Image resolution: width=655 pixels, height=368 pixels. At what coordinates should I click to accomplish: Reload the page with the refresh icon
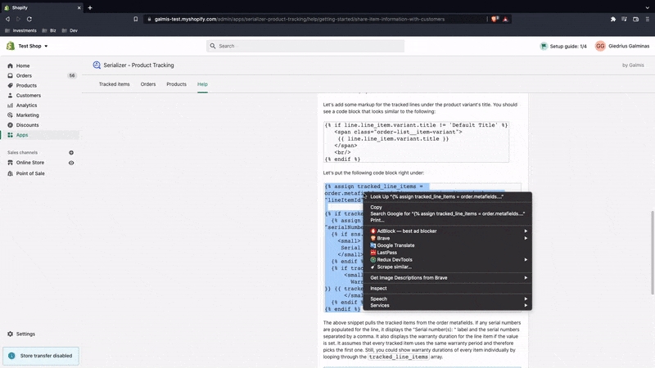[x=30, y=19]
